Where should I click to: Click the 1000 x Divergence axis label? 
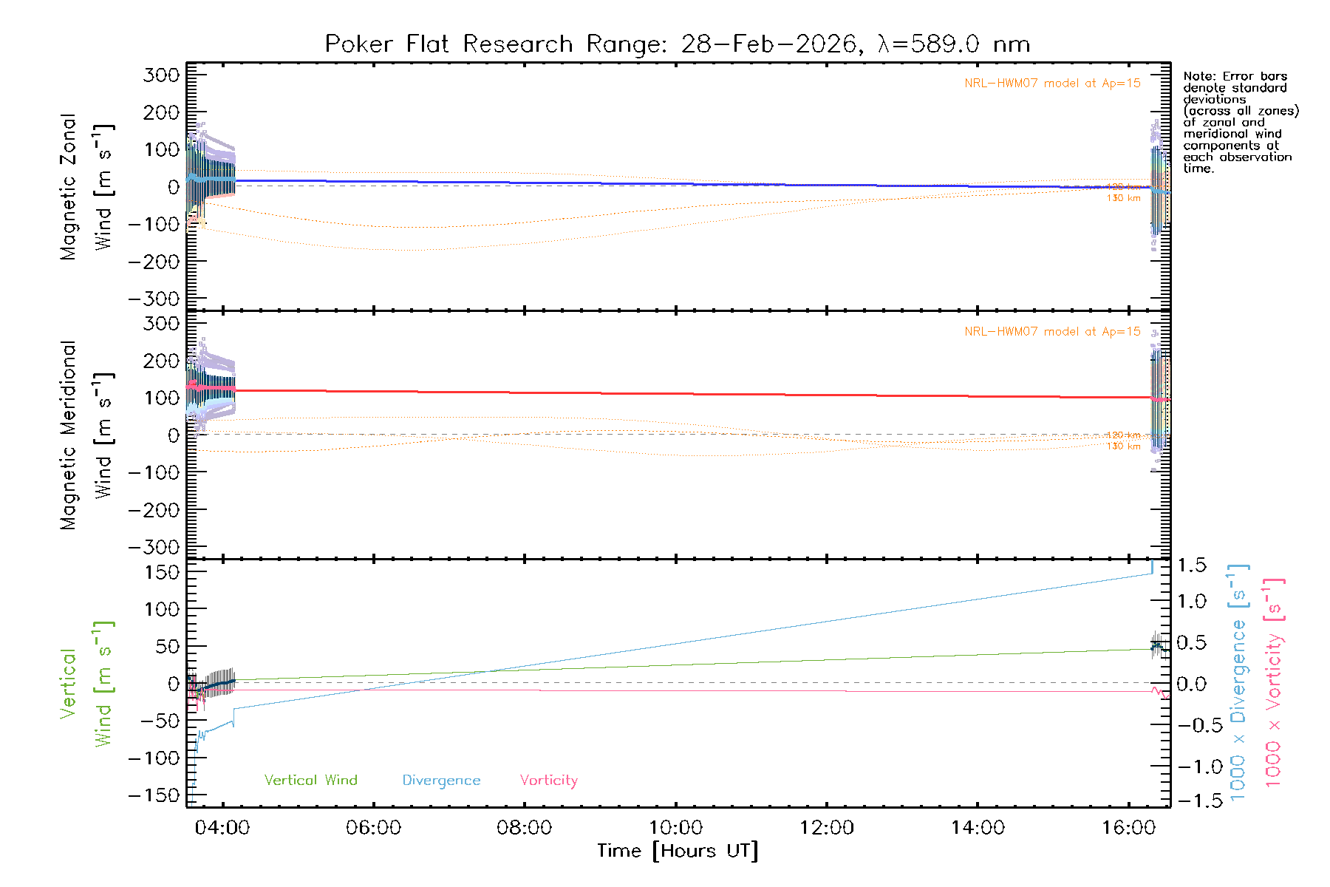(1238, 684)
